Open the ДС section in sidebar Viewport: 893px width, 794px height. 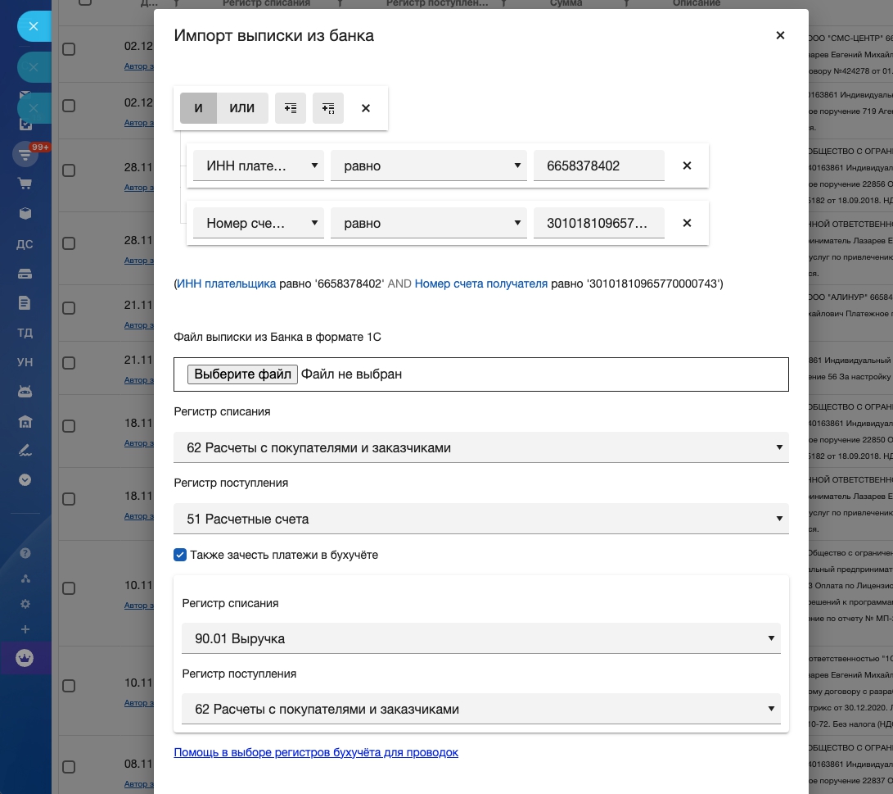(25, 244)
